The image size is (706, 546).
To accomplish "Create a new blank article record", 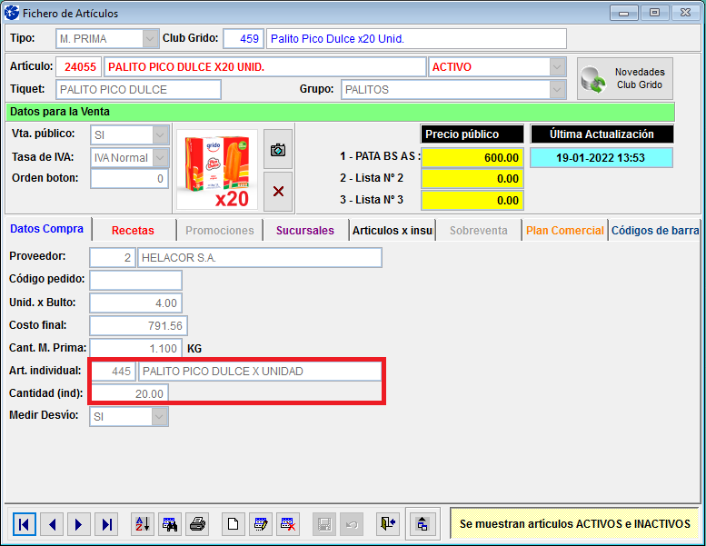I will (x=234, y=523).
